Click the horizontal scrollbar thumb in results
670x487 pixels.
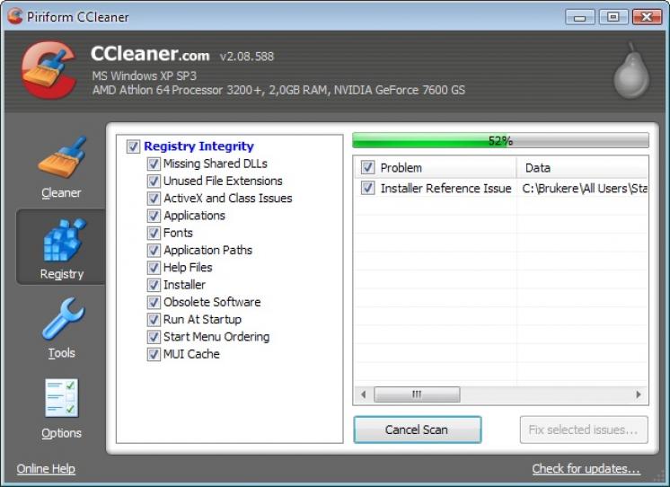(417, 394)
